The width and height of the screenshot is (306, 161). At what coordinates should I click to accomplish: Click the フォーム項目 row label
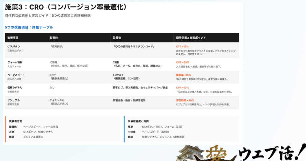[x=15, y=62]
